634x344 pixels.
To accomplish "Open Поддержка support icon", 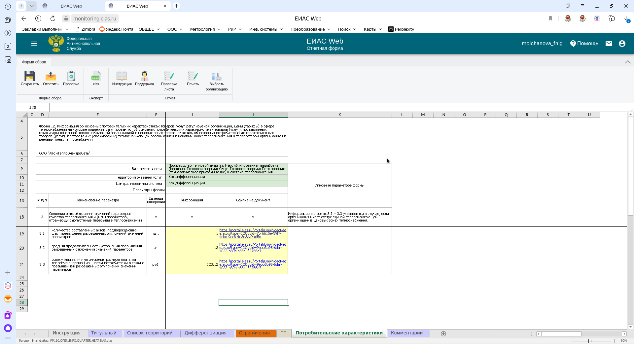I will point(144,77).
